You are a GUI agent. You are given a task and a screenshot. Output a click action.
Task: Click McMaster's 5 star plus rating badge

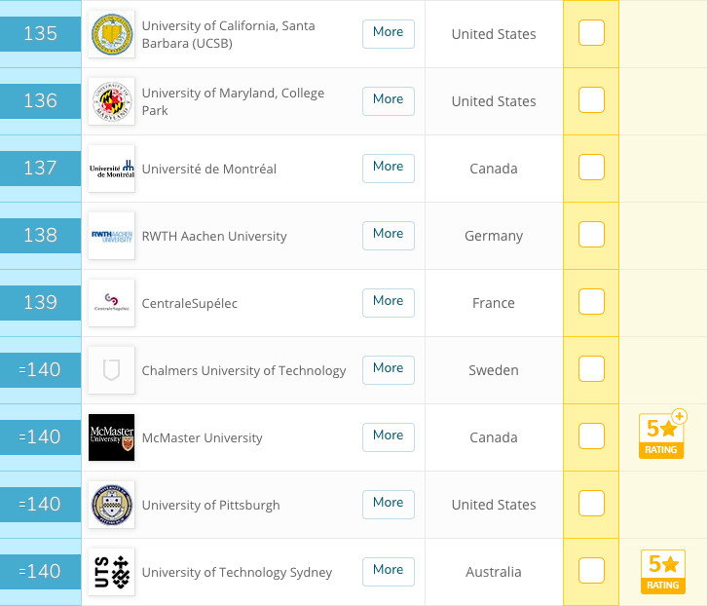[662, 435]
